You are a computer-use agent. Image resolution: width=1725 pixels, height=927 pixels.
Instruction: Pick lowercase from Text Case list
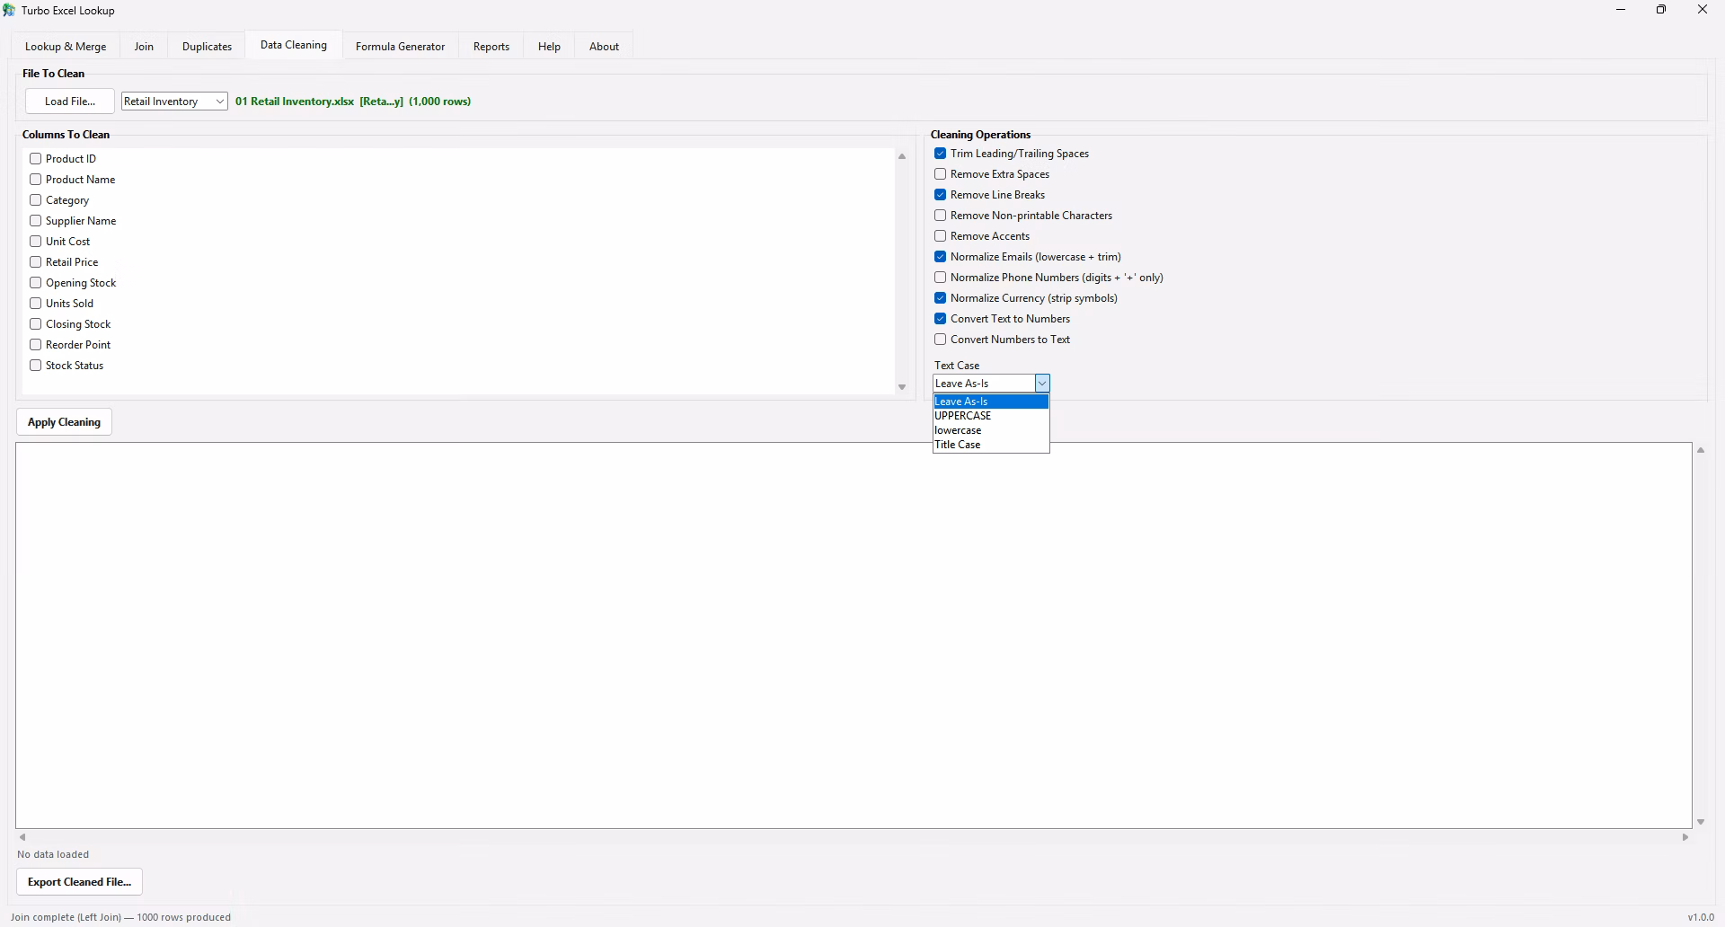[991, 430]
